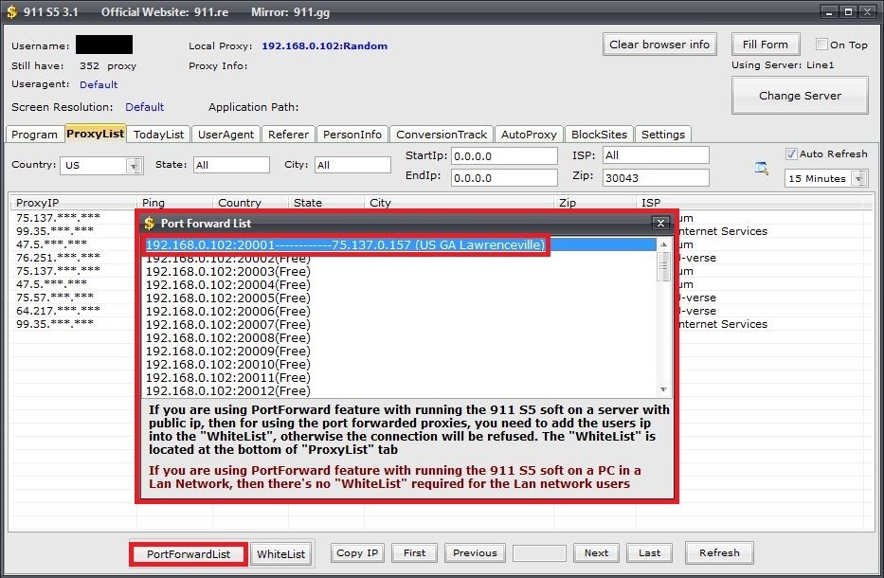The image size is (884, 578).
Task: Open the Settings tab
Action: (x=663, y=135)
